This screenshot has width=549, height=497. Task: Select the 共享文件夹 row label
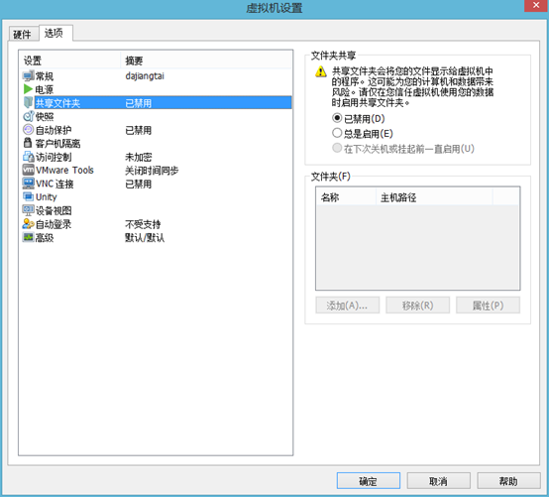pos(58,103)
